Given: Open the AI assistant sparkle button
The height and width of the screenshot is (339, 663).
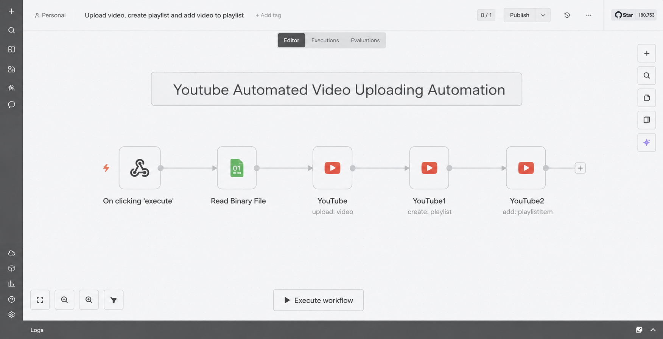Looking at the screenshot, I should pos(647,142).
